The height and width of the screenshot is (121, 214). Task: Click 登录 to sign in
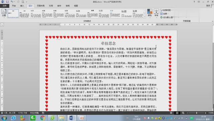[208, 6]
